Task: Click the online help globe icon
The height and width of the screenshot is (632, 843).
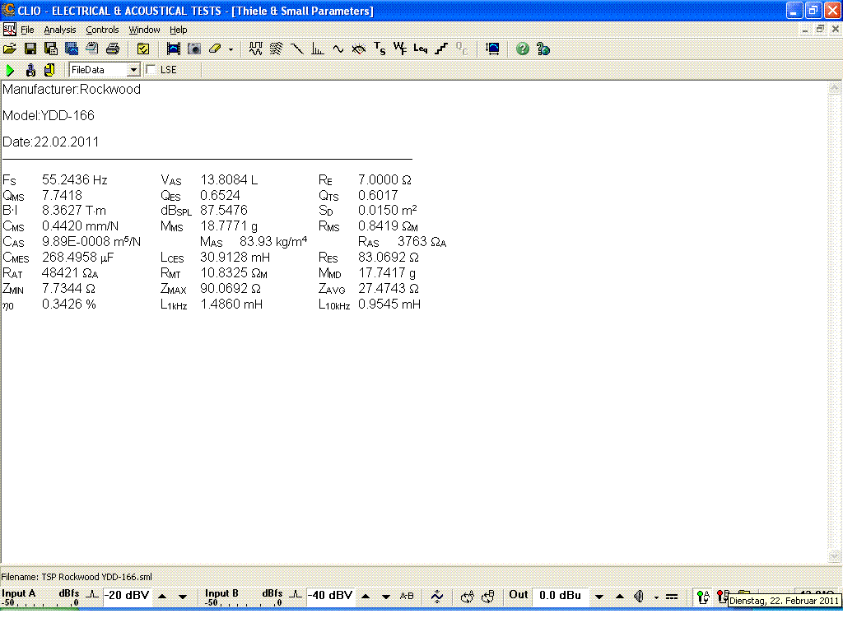Action: (543, 49)
